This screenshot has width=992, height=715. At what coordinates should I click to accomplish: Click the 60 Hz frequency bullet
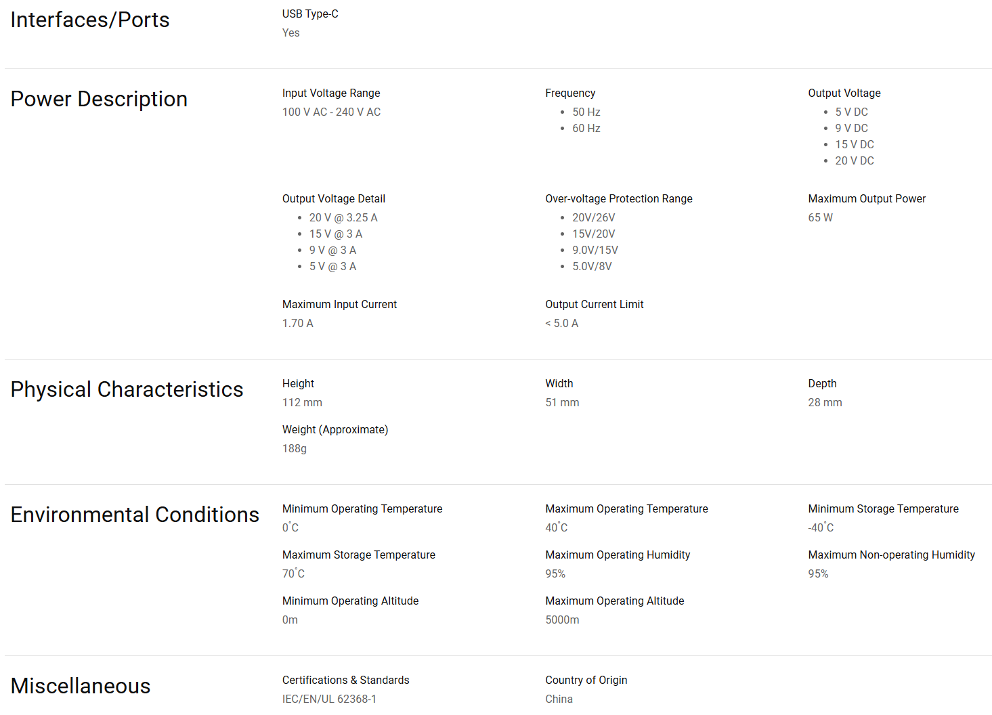click(x=586, y=129)
